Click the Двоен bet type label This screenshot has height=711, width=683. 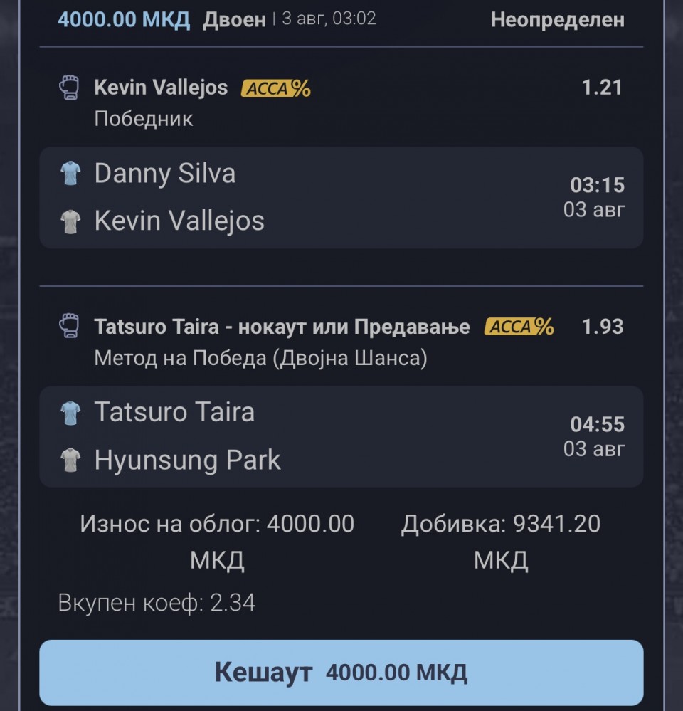click(x=234, y=20)
